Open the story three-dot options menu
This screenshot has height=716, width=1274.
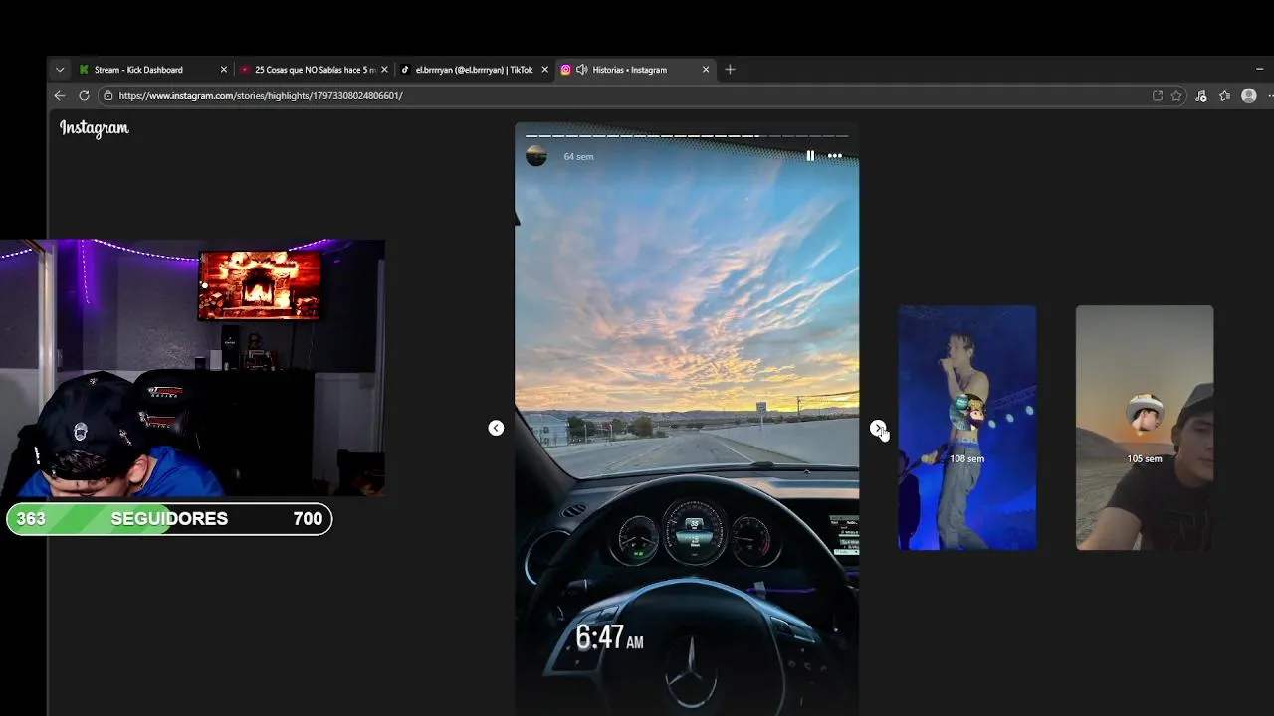point(835,156)
